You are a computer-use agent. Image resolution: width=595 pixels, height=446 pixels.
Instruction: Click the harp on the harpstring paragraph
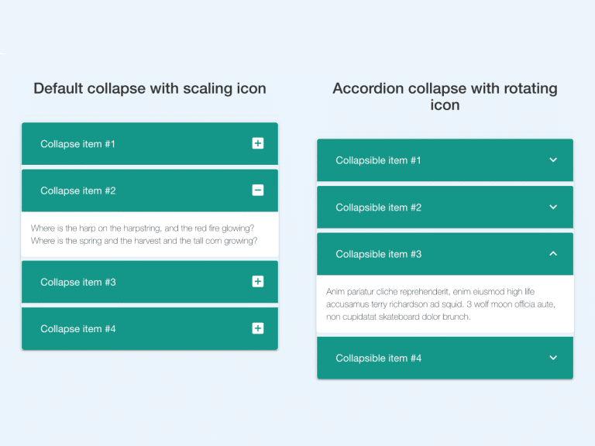(x=144, y=235)
